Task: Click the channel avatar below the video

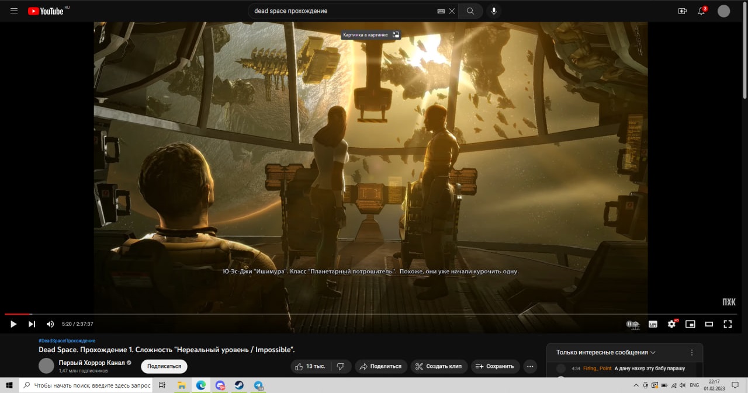Action: tap(46, 366)
